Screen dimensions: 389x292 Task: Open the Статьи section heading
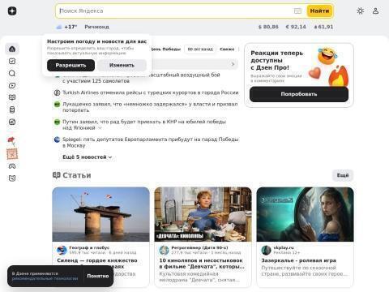click(x=77, y=175)
